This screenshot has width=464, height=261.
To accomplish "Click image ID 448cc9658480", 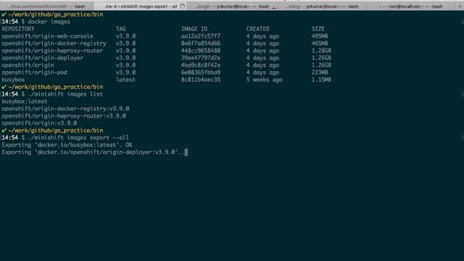I will click(x=201, y=51).
